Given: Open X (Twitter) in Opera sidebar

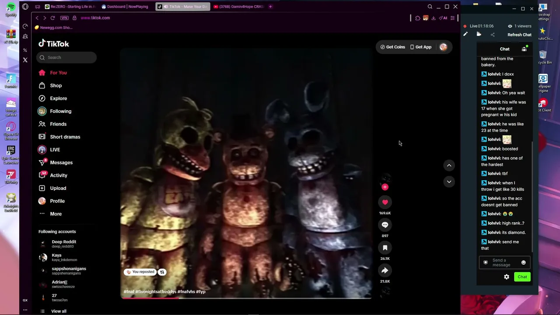Looking at the screenshot, I should pyautogui.click(x=25, y=60).
